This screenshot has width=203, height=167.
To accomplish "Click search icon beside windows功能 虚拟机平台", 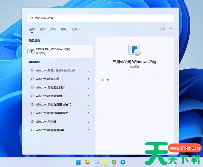I will 32,113.
